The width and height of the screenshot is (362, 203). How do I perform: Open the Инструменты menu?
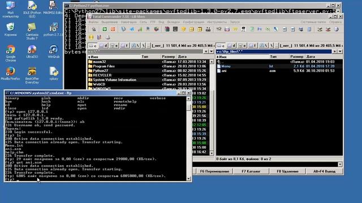click(217, 22)
